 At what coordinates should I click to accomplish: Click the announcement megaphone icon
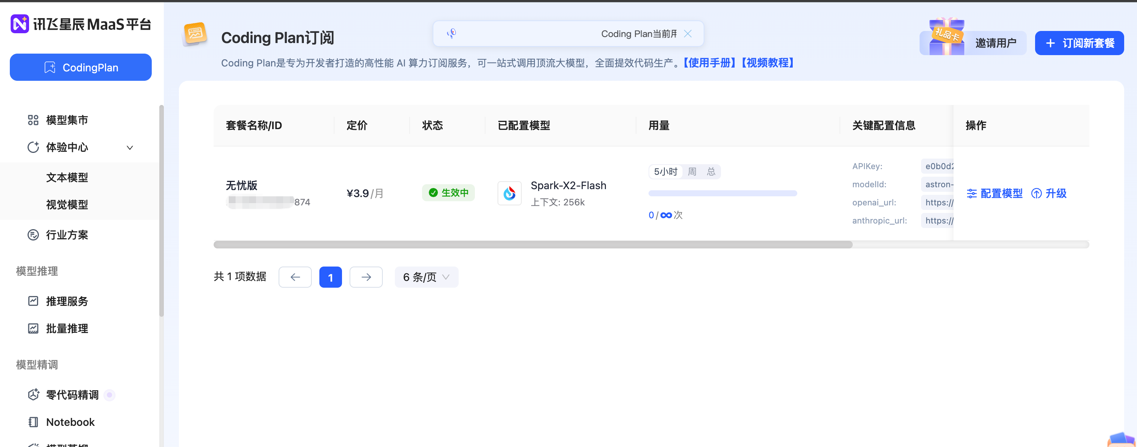click(451, 34)
